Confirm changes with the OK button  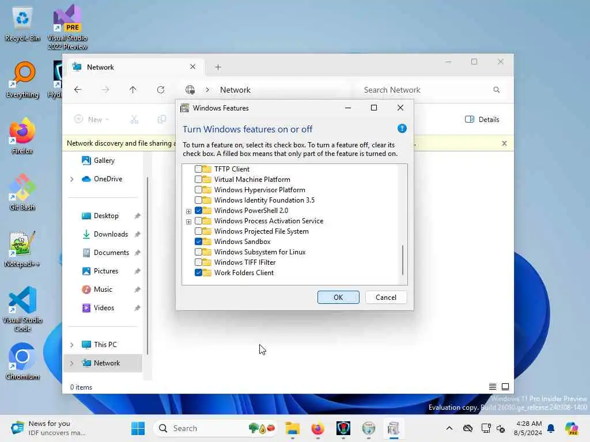[x=338, y=298]
